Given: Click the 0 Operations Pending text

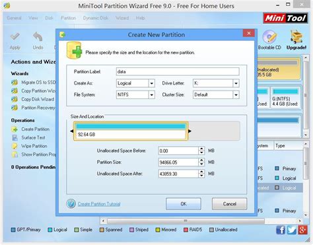Looking at the screenshot, I should (x=34, y=167).
